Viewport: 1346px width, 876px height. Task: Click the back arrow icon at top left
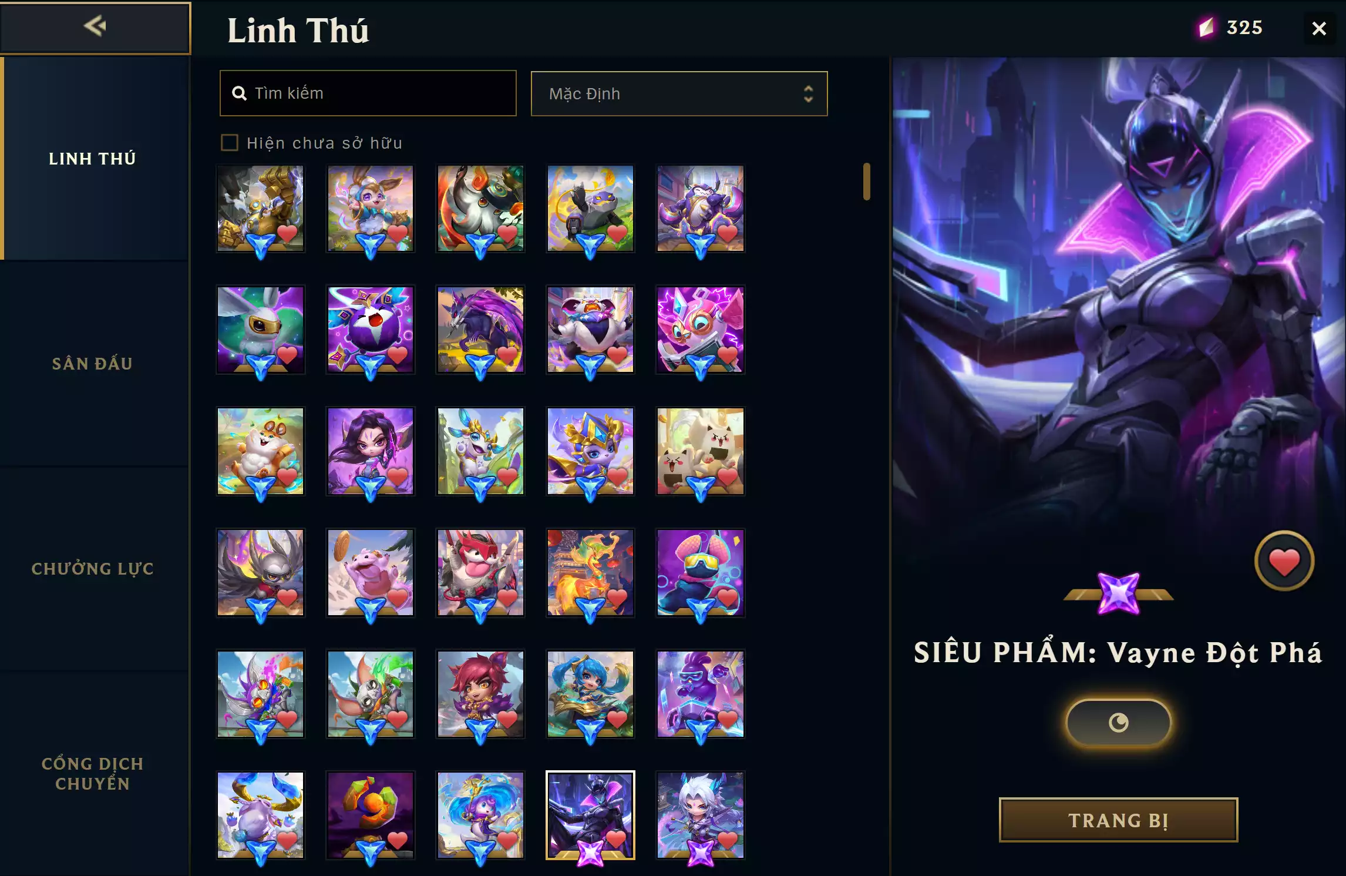pos(95,26)
